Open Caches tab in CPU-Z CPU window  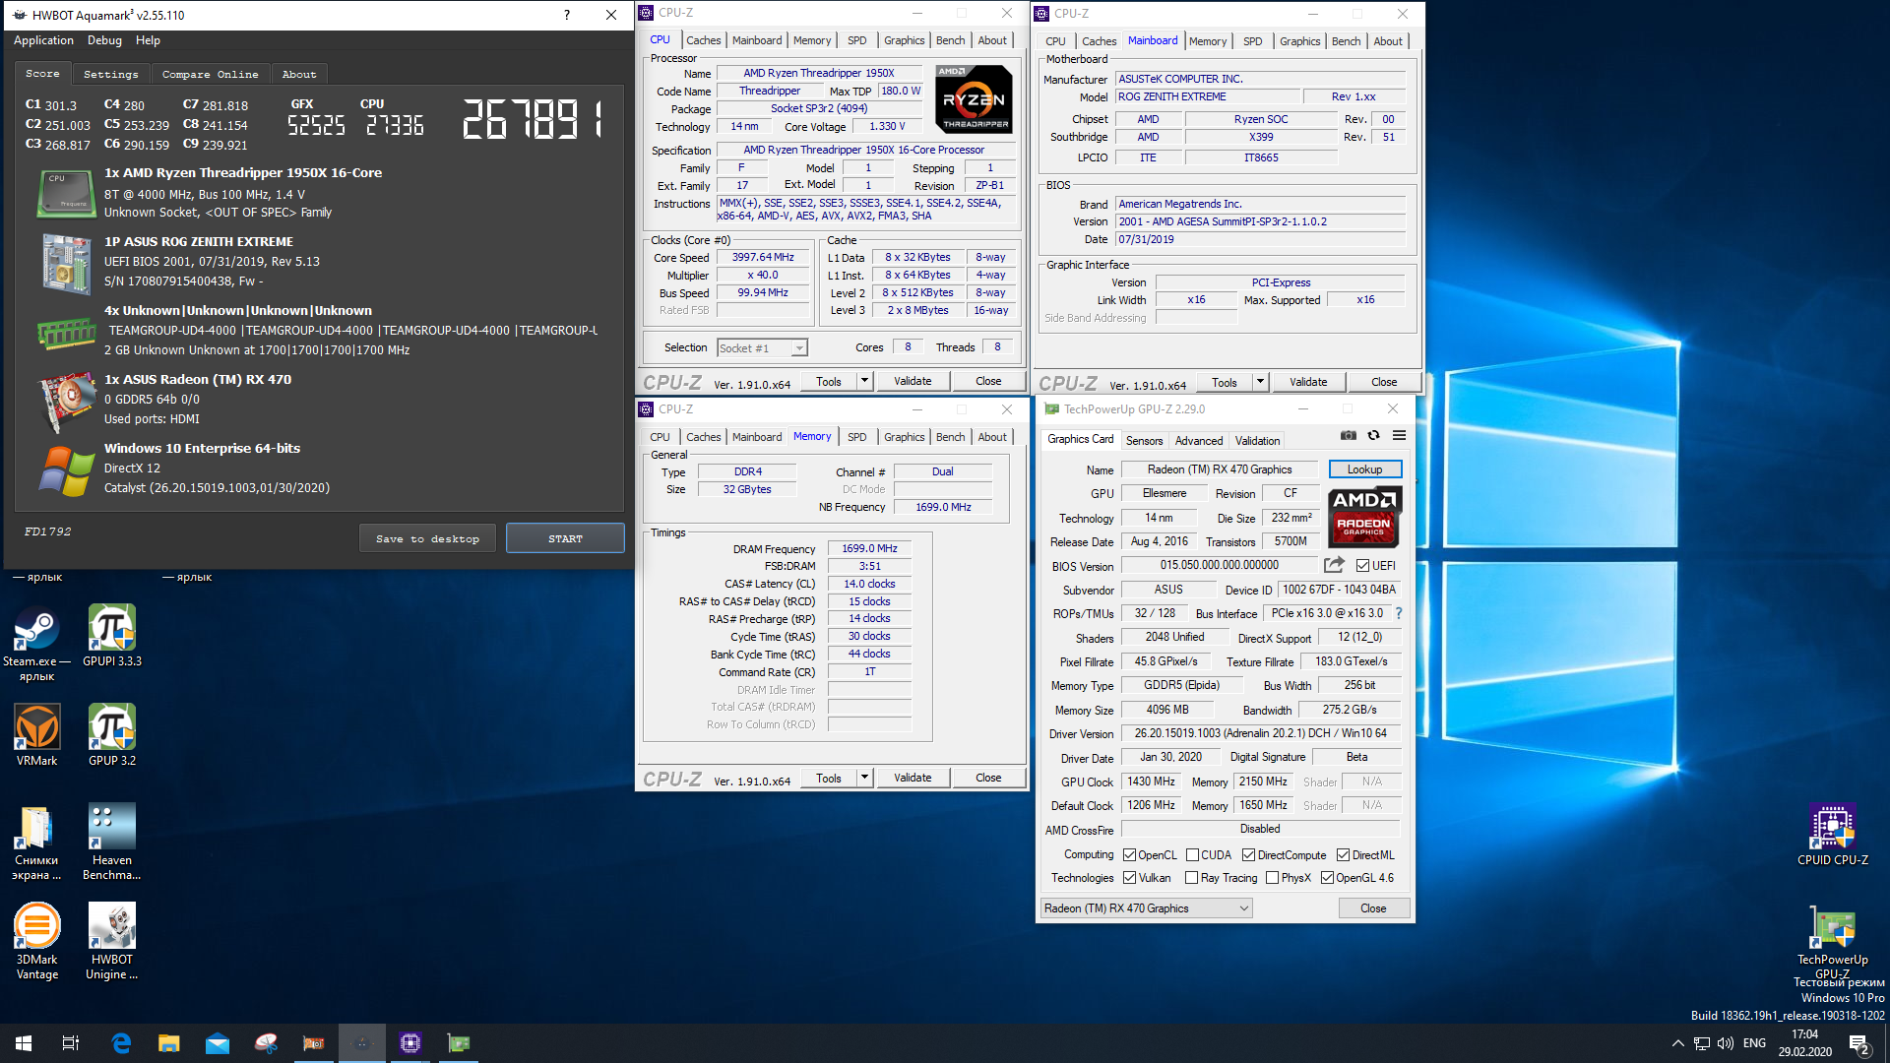703,40
